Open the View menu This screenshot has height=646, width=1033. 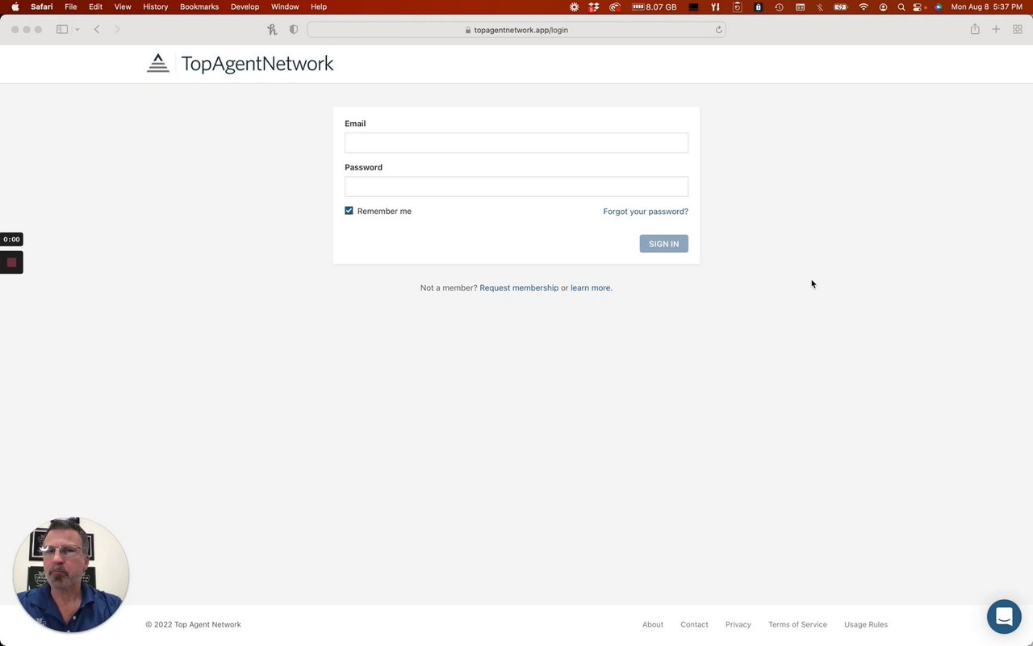coord(123,6)
